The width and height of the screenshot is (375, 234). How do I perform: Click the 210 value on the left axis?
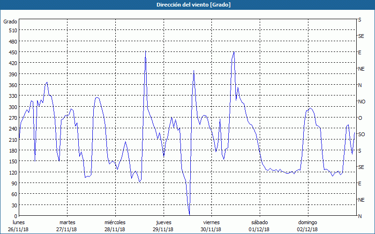(x=13, y=139)
